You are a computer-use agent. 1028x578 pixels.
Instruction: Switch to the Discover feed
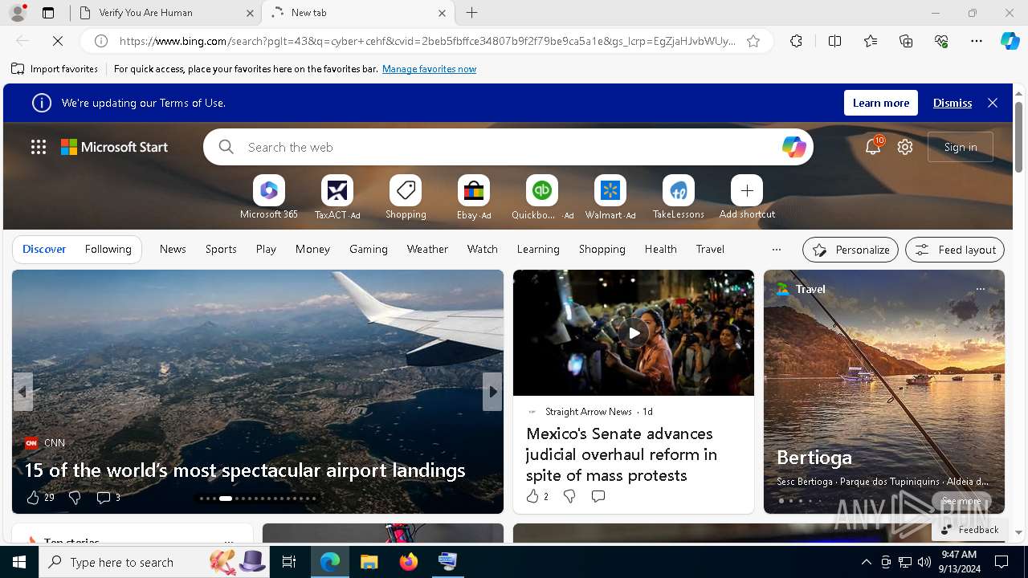click(x=44, y=250)
